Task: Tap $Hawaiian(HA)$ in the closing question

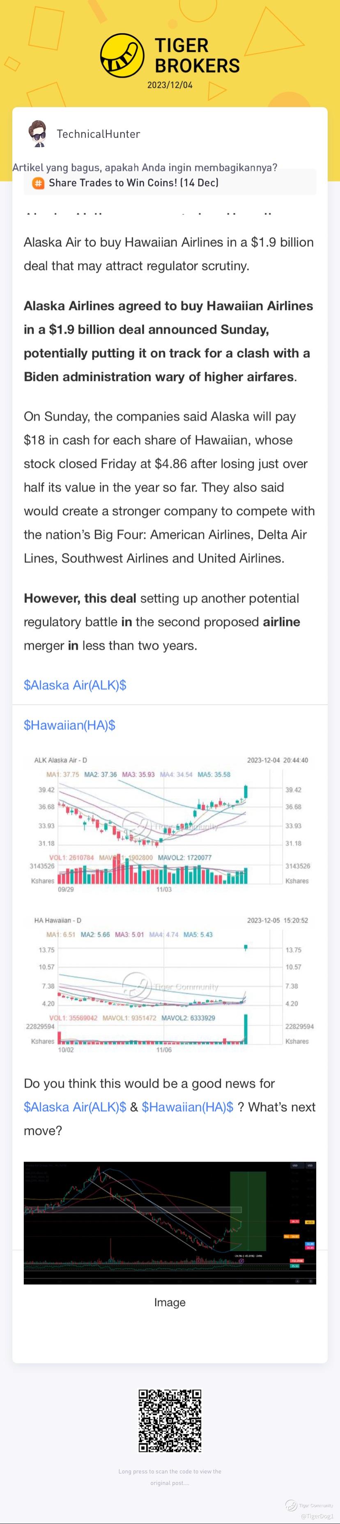Action: point(187,1106)
